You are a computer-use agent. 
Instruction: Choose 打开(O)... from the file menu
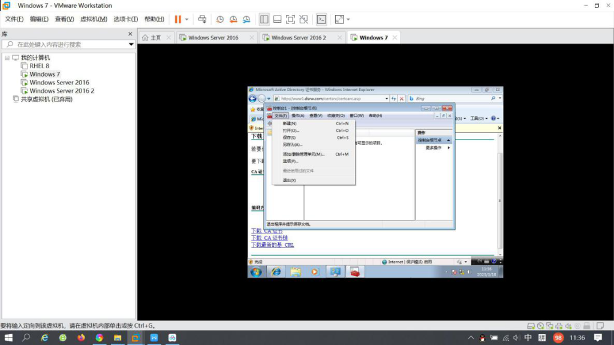(314, 130)
